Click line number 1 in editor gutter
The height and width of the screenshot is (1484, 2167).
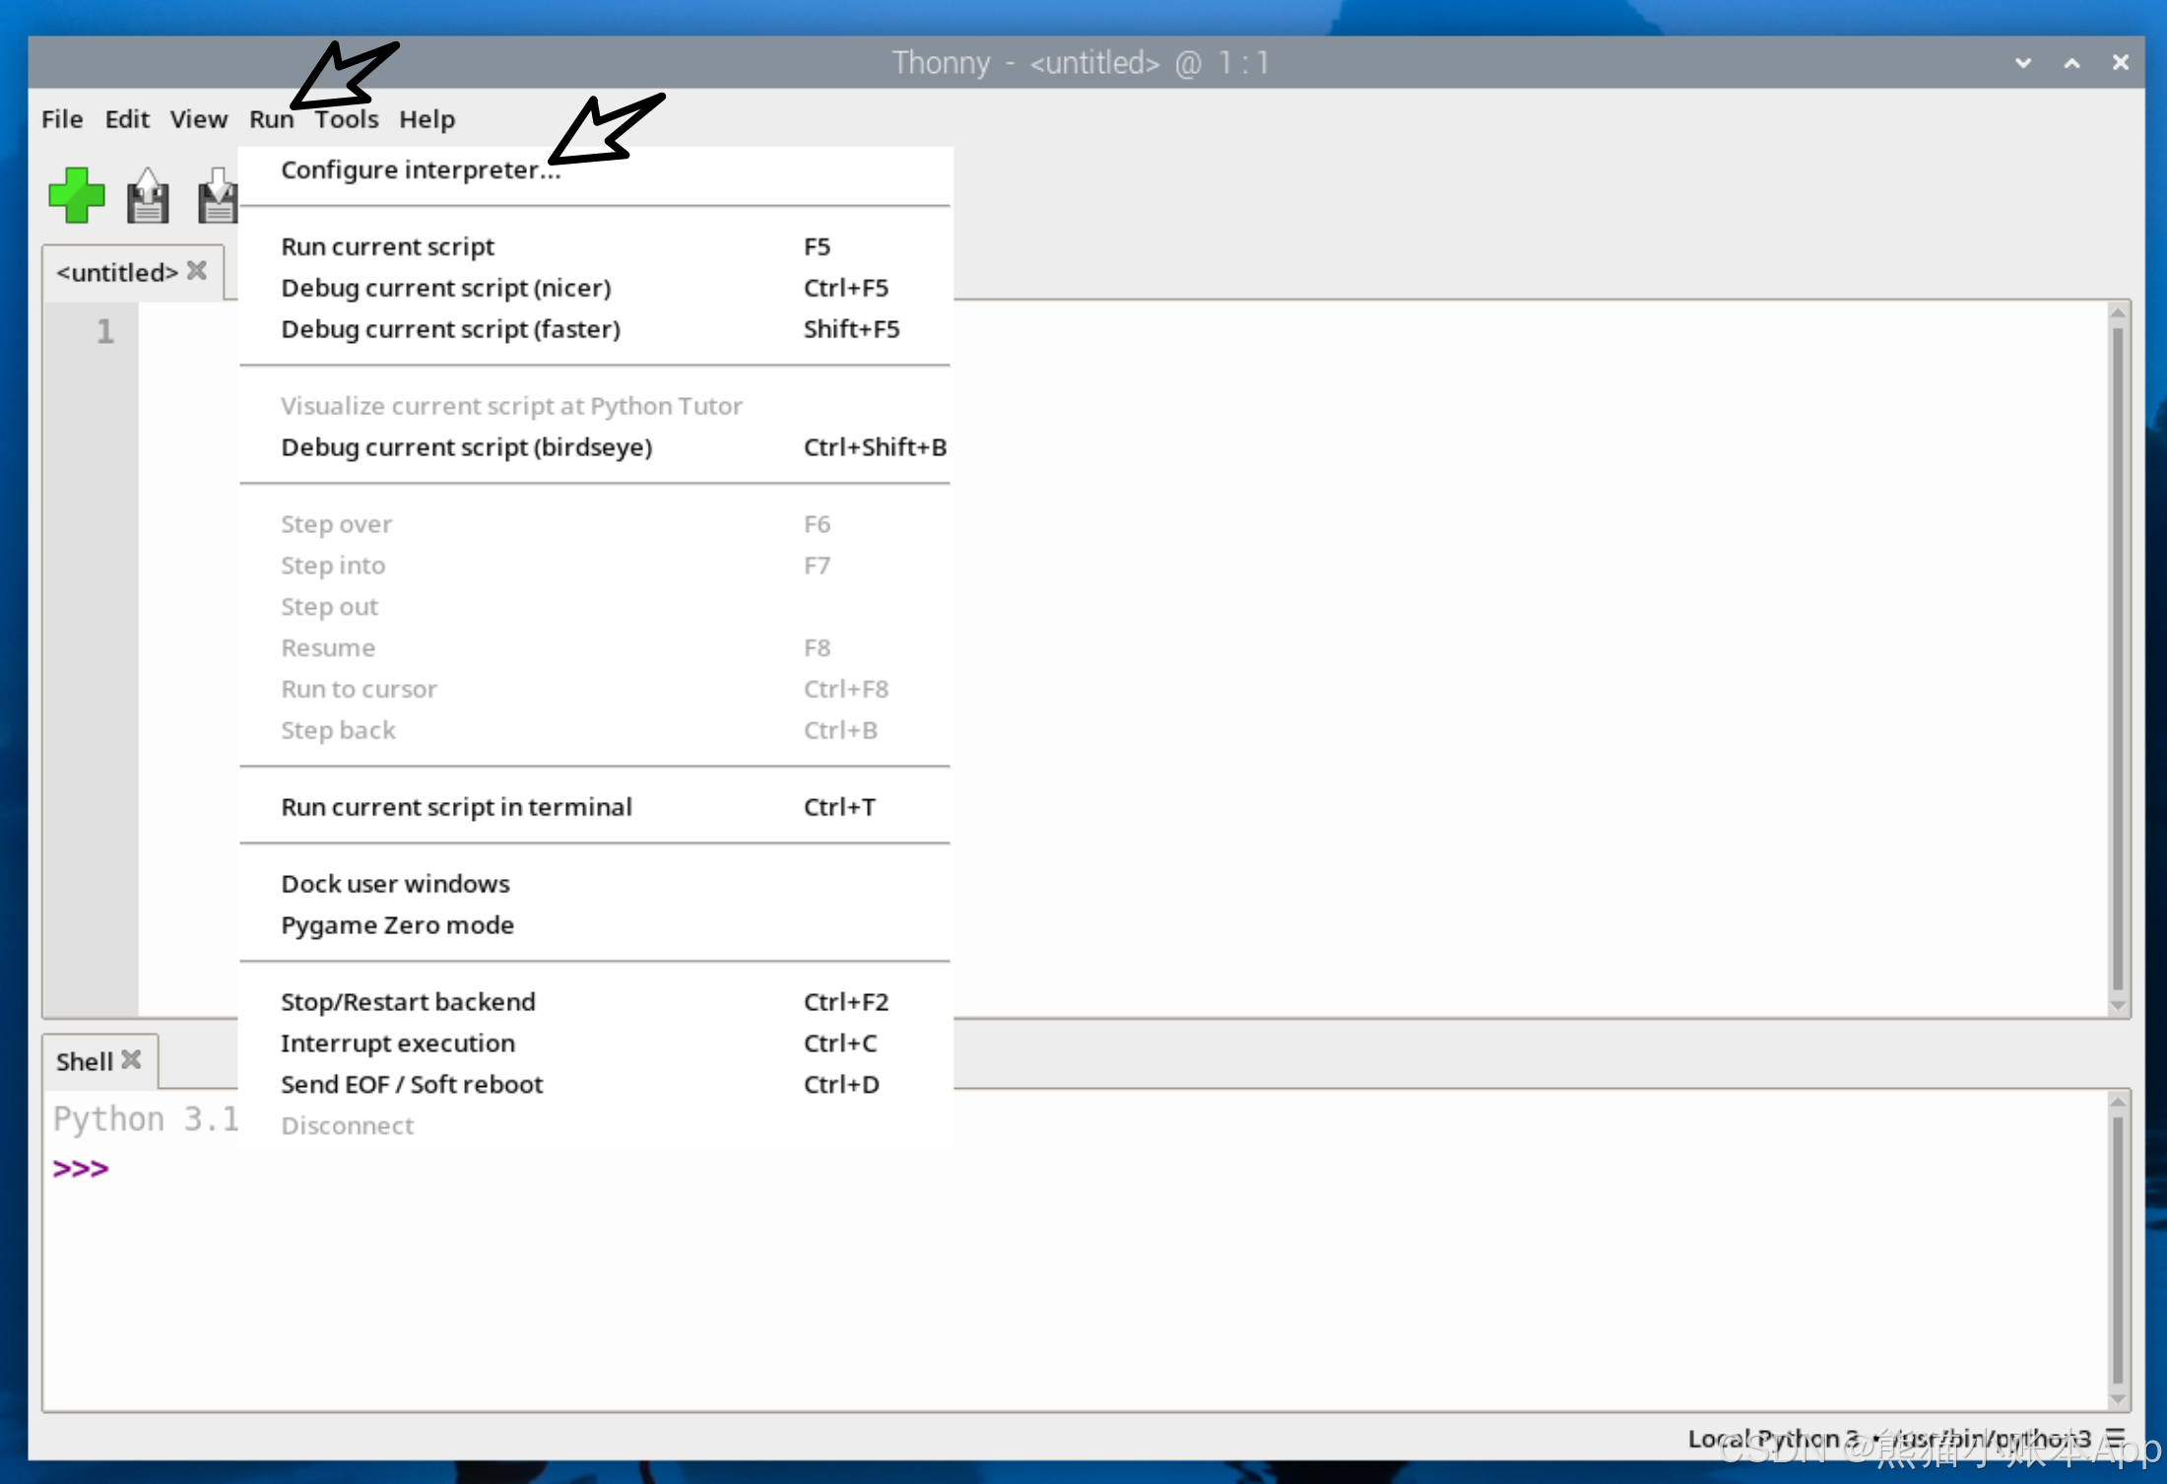(104, 331)
